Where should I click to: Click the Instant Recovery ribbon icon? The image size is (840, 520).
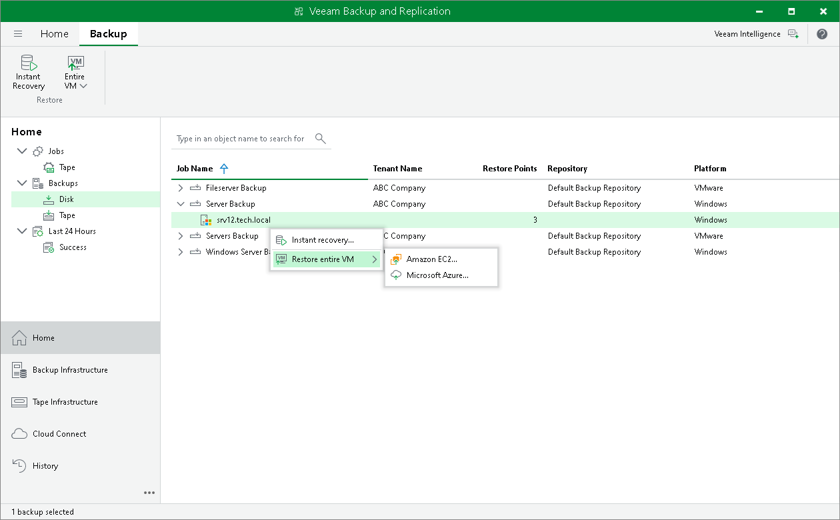pos(28,63)
